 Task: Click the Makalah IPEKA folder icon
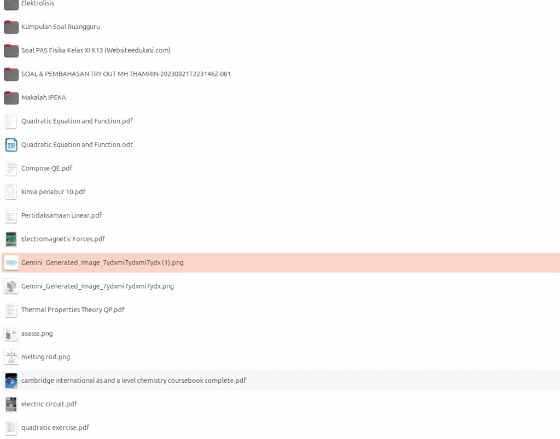point(11,97)
